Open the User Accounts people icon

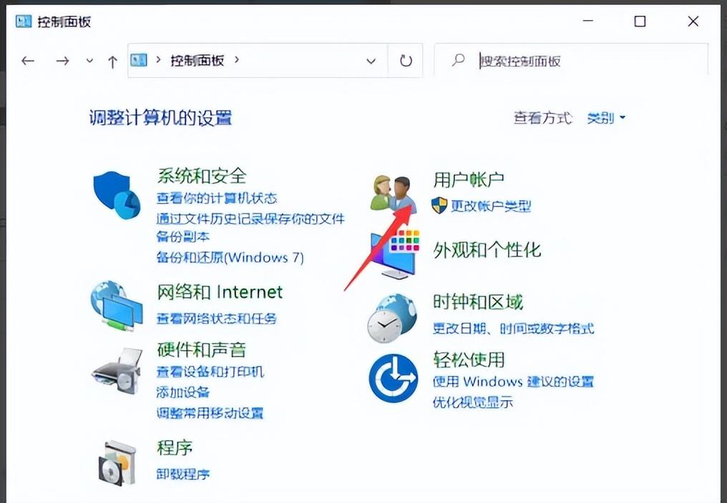pos(394,194)
